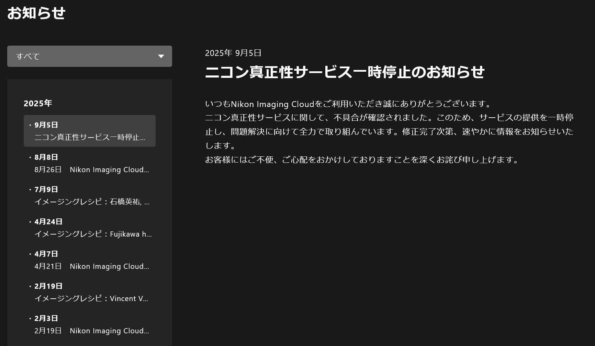Click the article title ニコン真正性サービス一時停止のお知らせ

click(x=345, y=72)
